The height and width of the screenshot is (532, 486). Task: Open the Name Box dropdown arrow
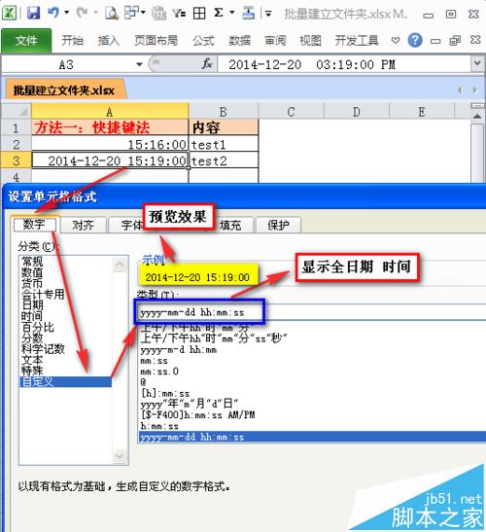pos(139,64)
